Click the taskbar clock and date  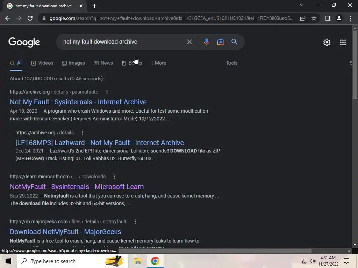coord(328,261)
